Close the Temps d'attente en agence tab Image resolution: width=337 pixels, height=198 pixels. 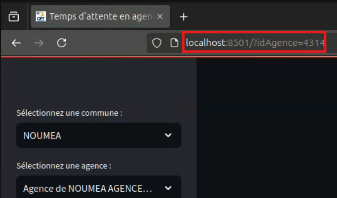pos(160,17)
